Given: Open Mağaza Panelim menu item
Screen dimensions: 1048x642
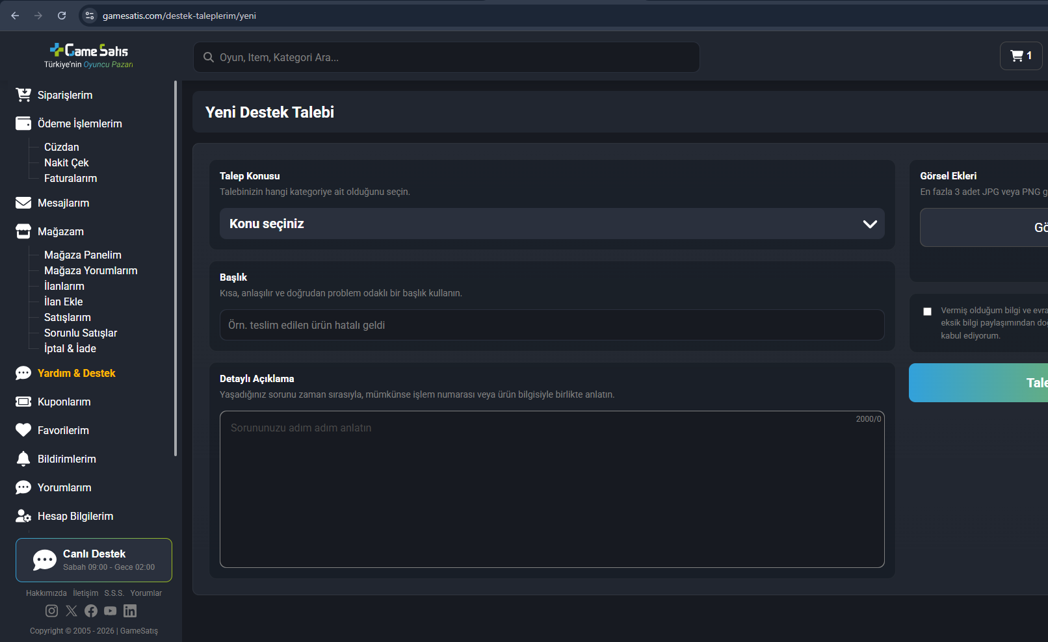Looking at the screenshot, I should click(83, 255).
